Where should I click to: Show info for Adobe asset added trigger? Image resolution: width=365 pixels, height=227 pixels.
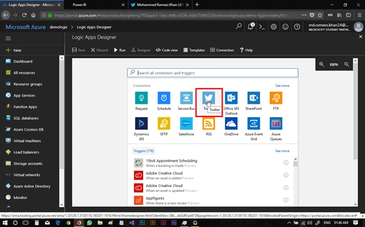coord(286,175)
